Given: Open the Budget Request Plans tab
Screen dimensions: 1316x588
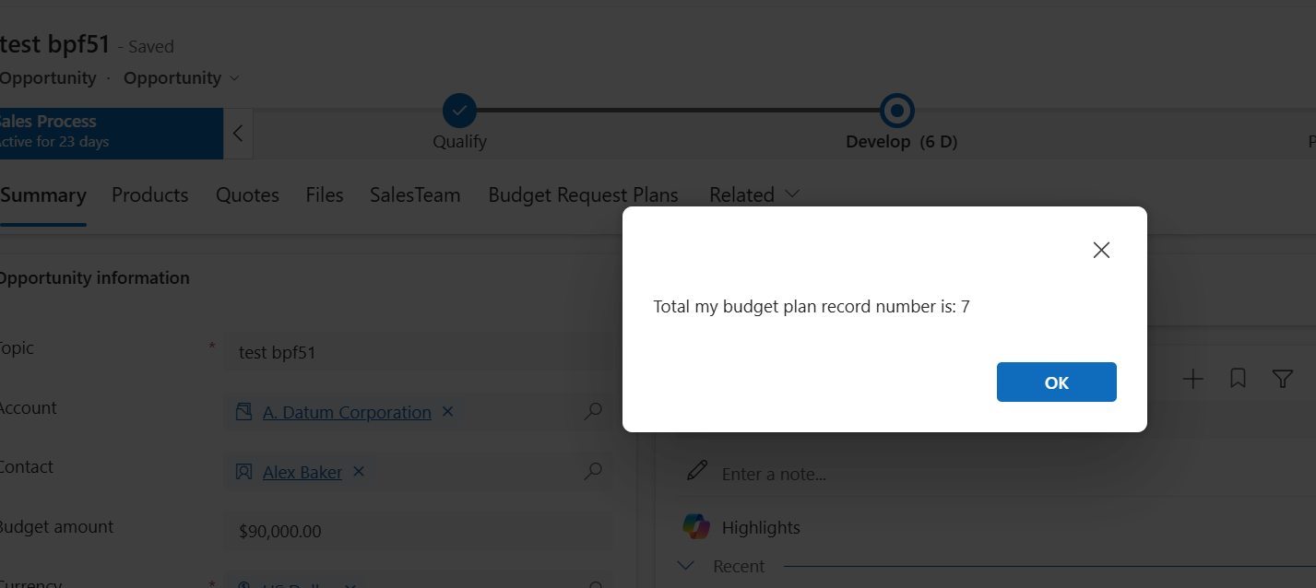Looking at the screenshot, I should click(x=583, y=195).
